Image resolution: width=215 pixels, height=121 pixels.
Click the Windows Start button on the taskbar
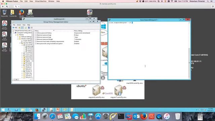(3, 110)
